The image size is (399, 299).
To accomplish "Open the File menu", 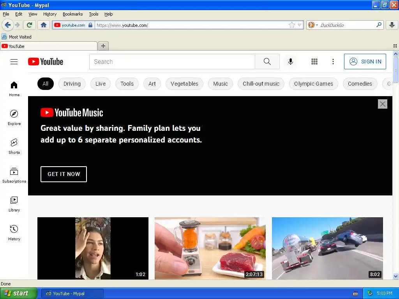I will point(6,14).
